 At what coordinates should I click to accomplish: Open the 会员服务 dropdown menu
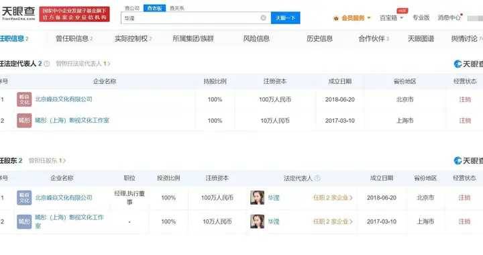[356, 18]
